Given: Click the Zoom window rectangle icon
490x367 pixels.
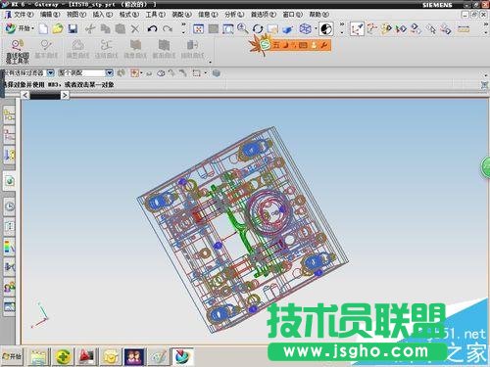Looking at the screenshot, I should point(228,29).
